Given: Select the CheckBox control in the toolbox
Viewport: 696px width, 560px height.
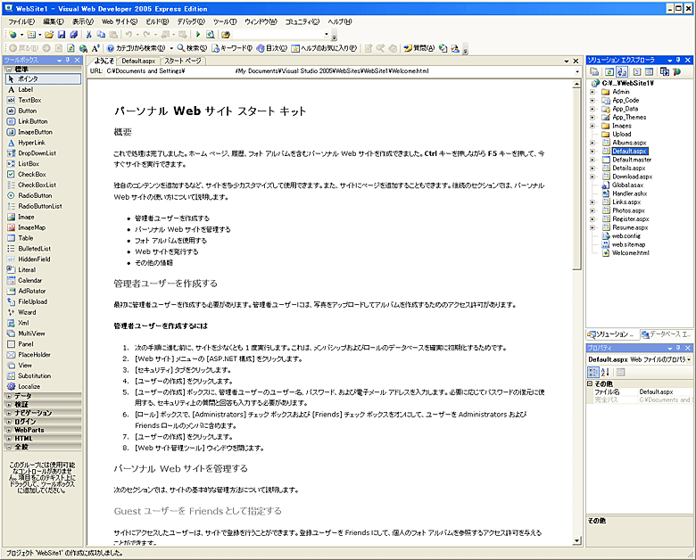Looking at the screenshot, I should [x=31, y=174].
